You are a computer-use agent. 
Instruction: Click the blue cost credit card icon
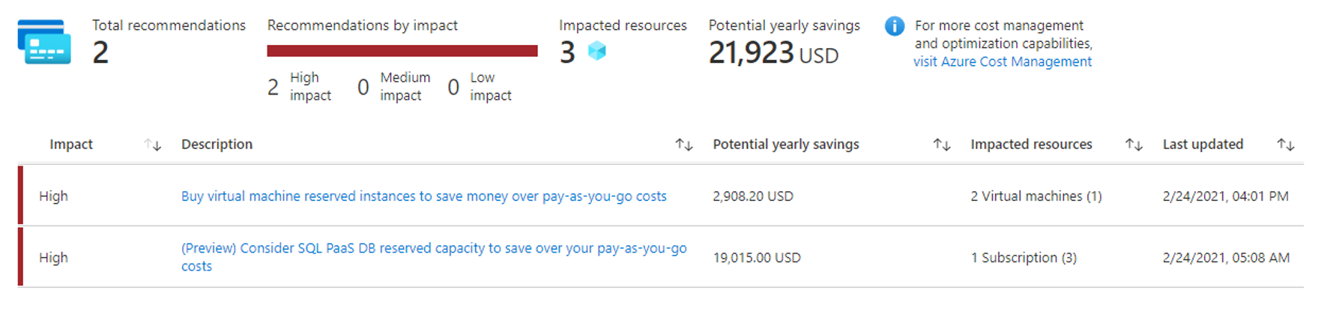point(44,41)
